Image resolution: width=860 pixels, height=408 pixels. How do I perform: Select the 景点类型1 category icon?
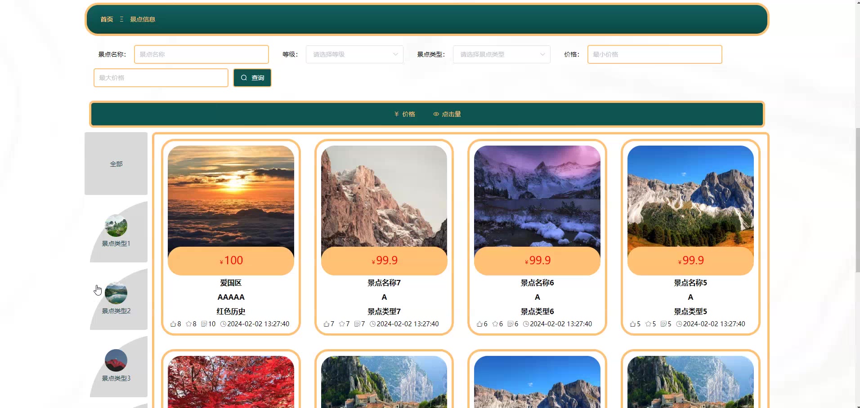[x=116, y=226]
